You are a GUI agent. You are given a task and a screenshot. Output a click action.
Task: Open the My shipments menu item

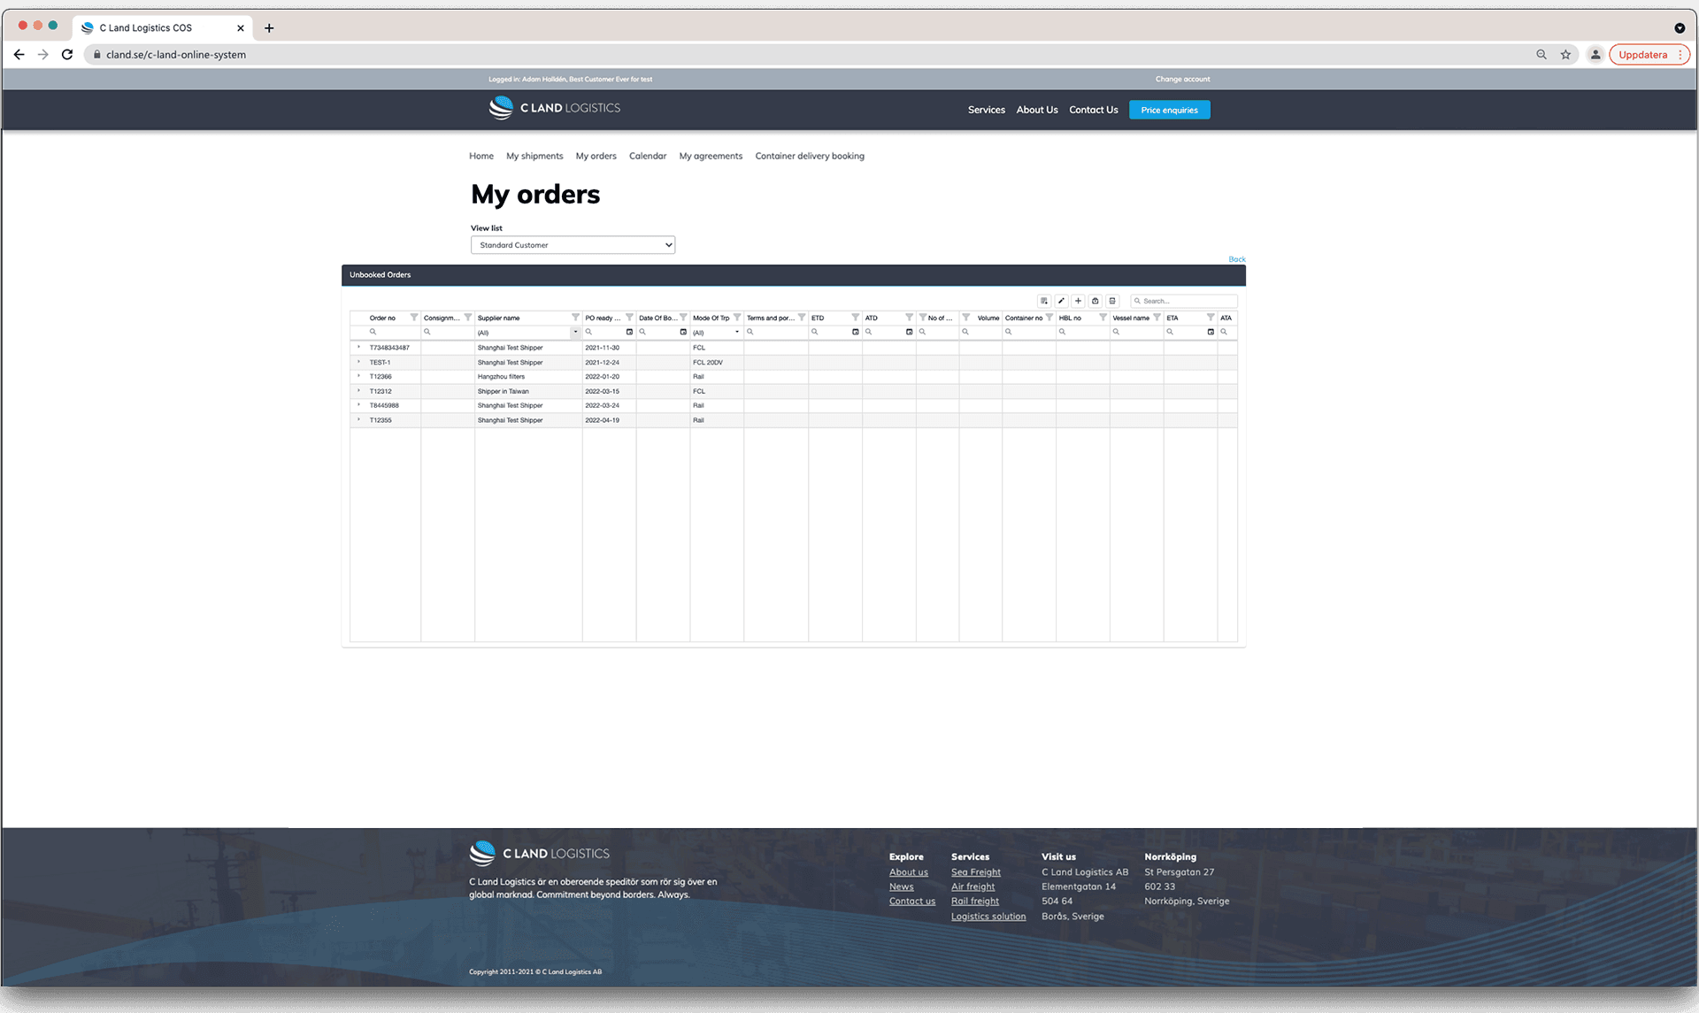click(x=534, y=156)
